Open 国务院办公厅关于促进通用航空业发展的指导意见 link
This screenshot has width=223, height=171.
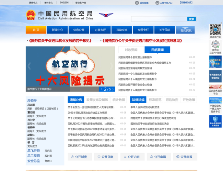coord(142,41)
